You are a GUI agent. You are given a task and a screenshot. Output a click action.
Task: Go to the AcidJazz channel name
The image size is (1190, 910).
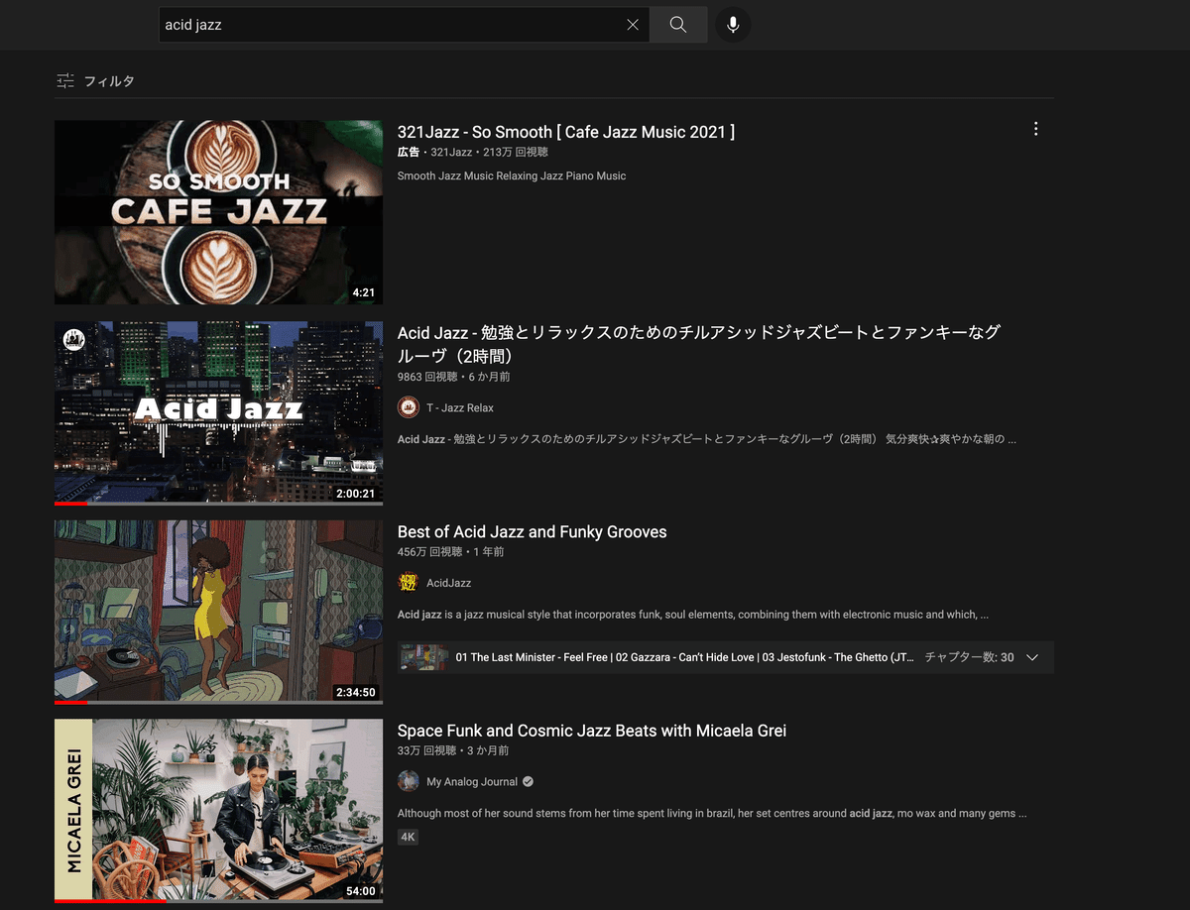pos(449,583)
